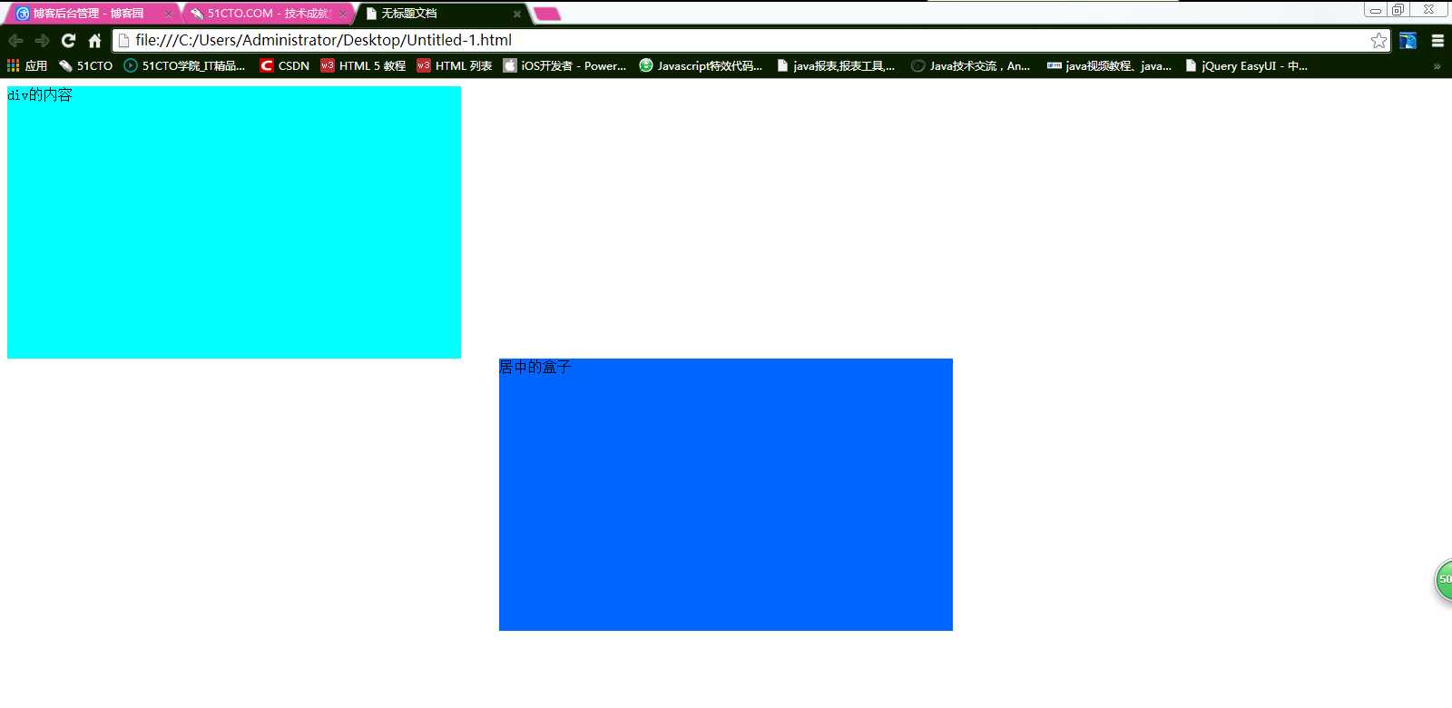Click the text 居中的盒子
The image size is (1452, 708).
click(x=535, y=367)
